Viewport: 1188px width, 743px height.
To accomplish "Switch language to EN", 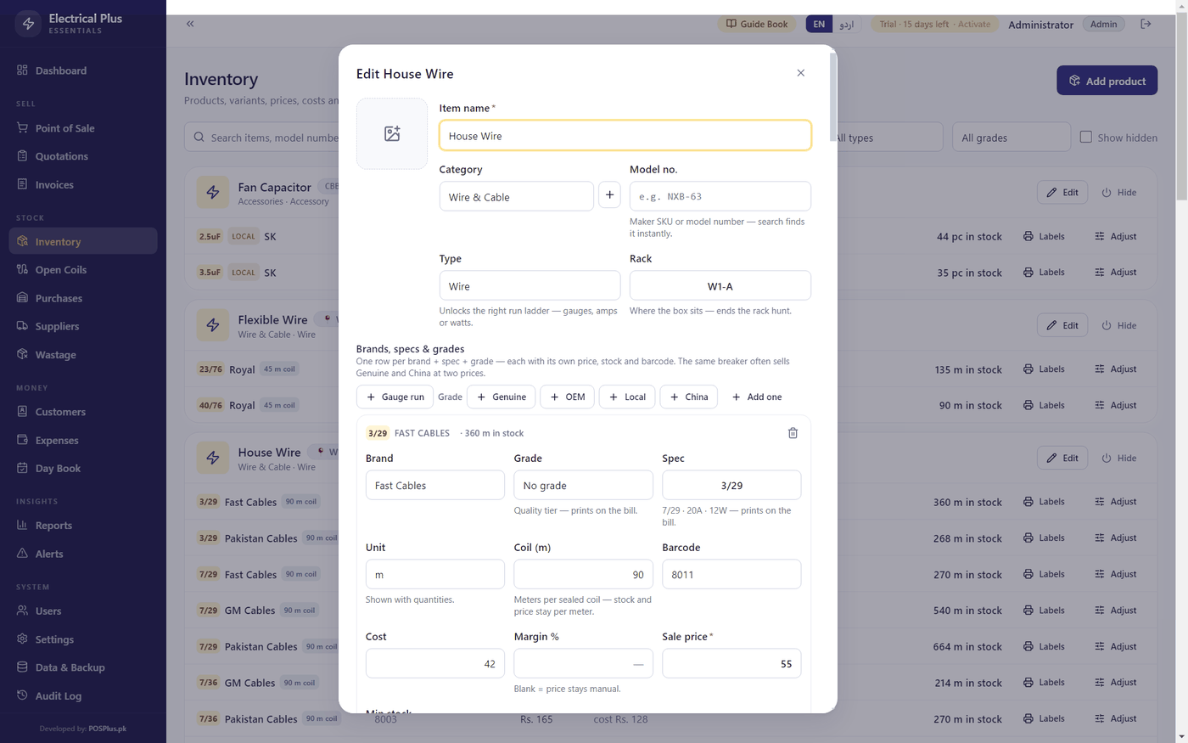I will (819, 24).
